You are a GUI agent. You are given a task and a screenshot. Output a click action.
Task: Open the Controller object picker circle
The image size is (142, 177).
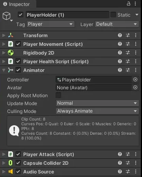click(x=135, y=79)
